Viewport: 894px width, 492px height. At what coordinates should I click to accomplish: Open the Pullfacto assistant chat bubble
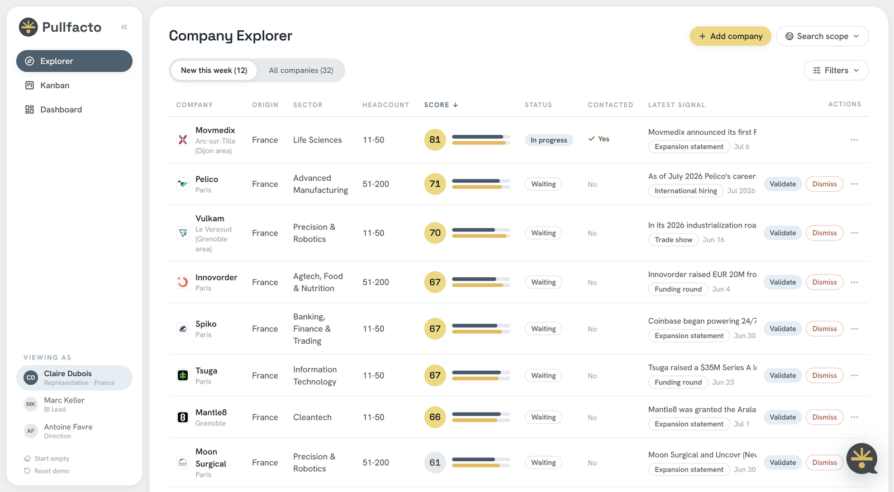coord(862,458)
